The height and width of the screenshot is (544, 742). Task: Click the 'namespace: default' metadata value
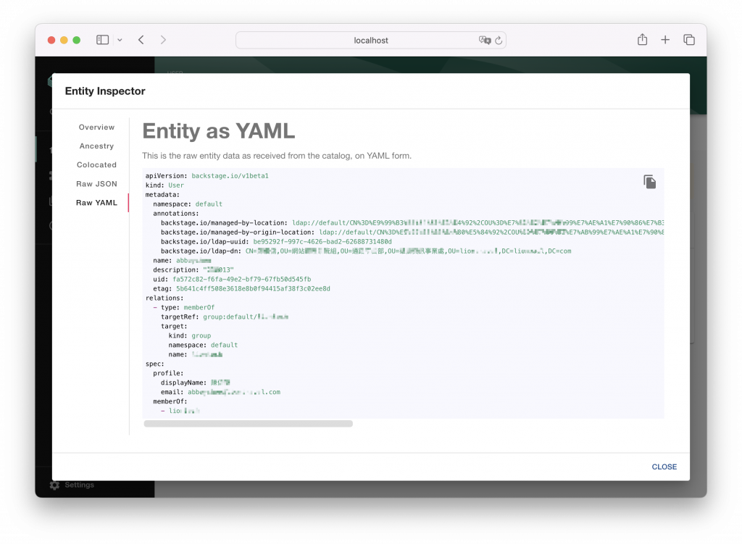[209, 204]
